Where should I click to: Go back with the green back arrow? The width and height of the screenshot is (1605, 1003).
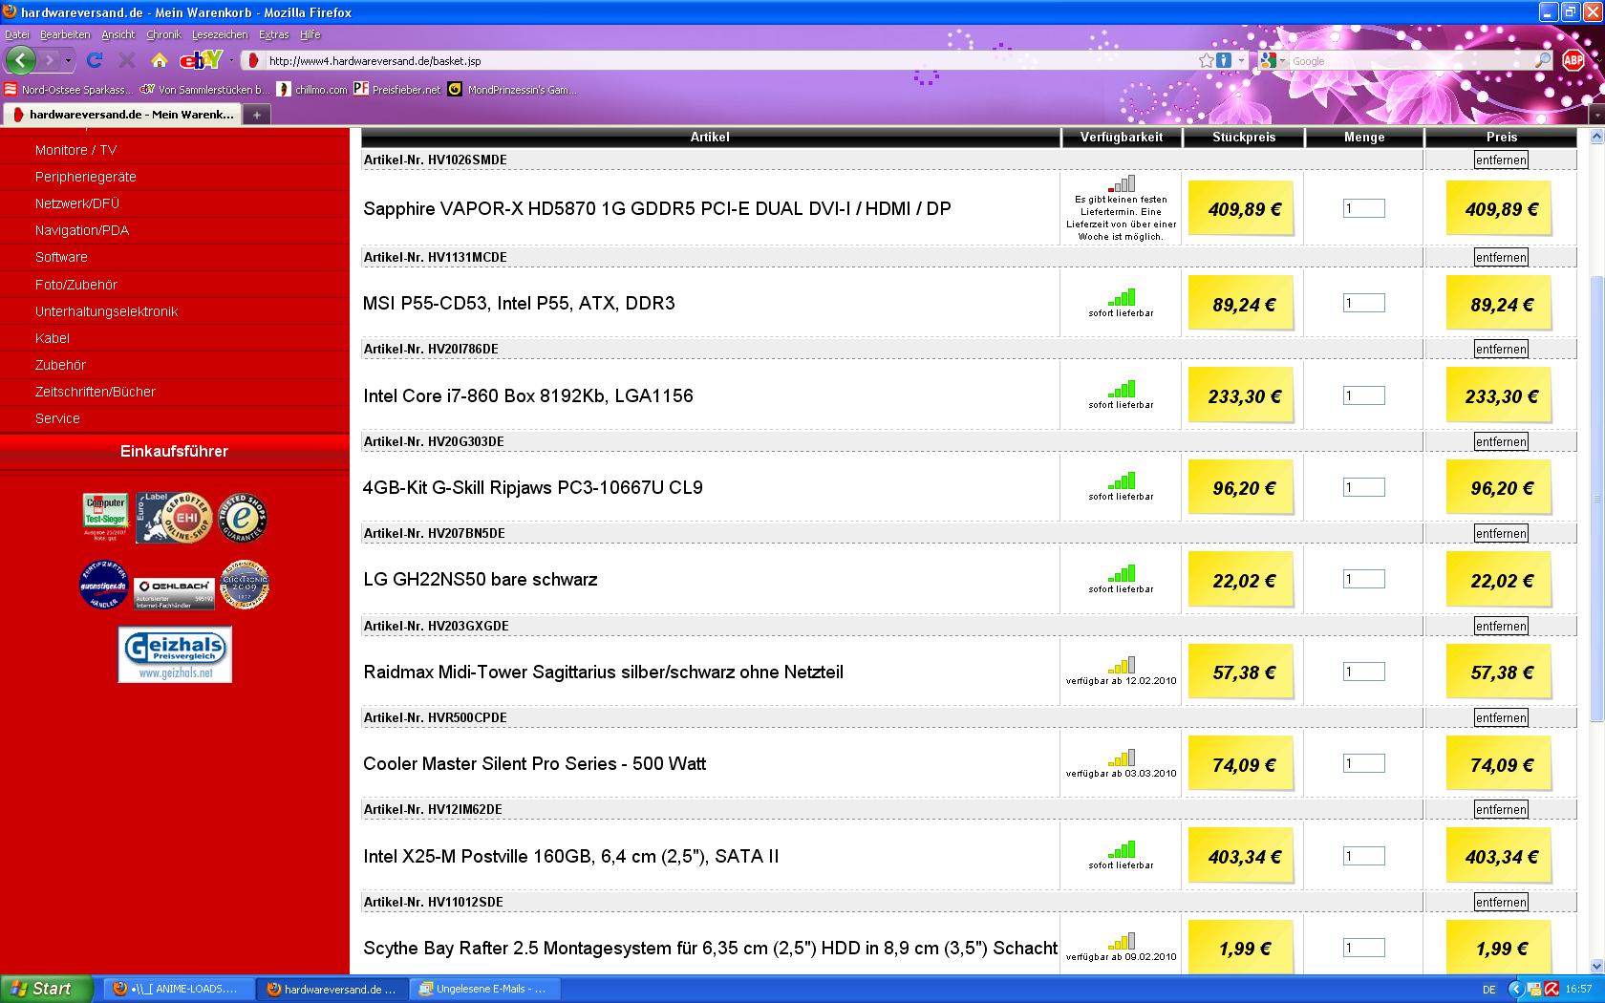click(x=20, y=60)
